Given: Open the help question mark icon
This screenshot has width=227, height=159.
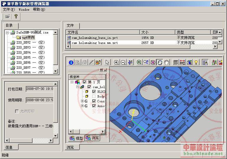Looking at the screenshot, I should pos(16,16).
